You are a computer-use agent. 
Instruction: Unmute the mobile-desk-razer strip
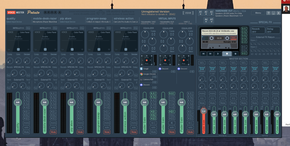[53, 132]
